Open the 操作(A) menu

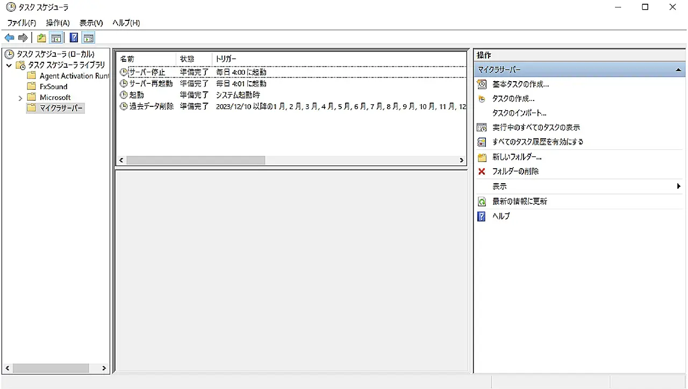(58, 23)
